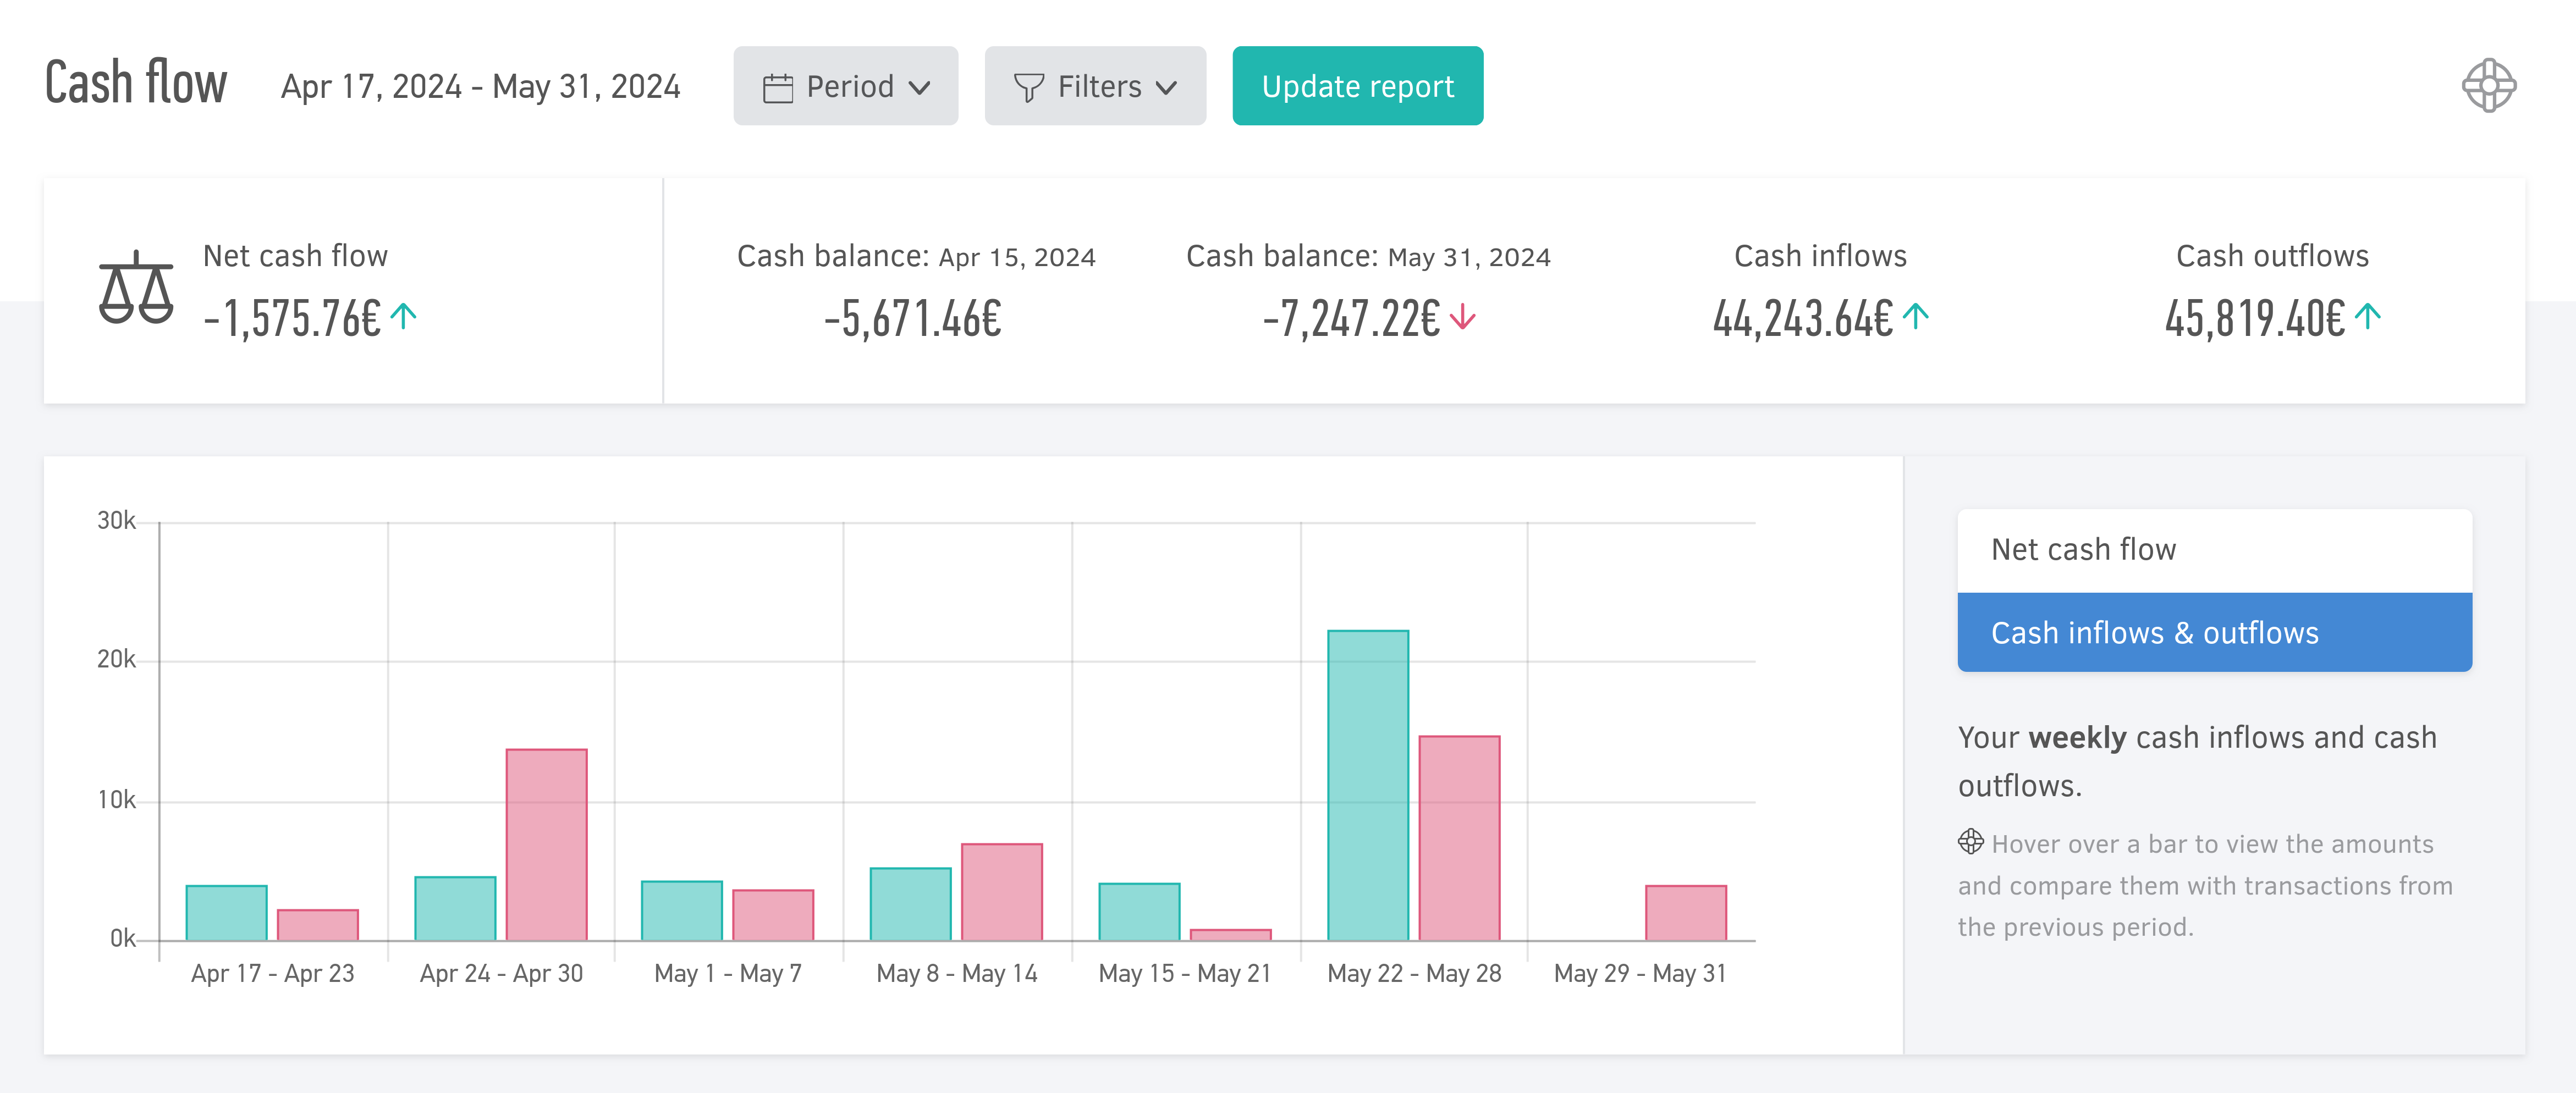
Task: Click the Cash inflows heading label
Action: tap(1820, 256)
